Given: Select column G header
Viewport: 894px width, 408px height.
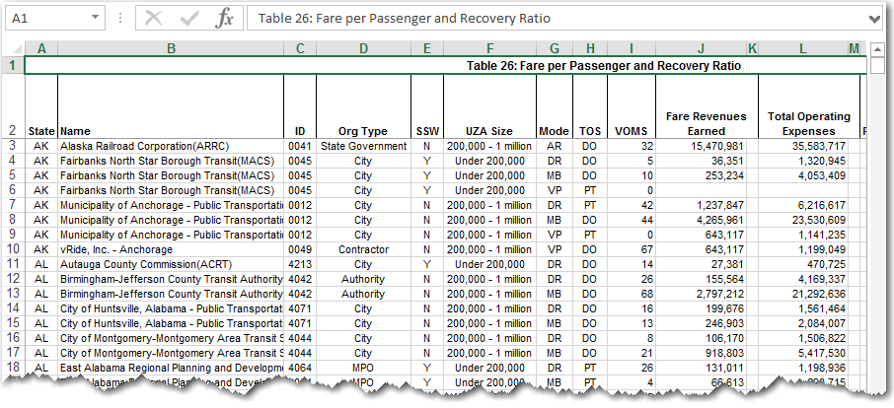Looking at the screenshot, I should click(x=555, y=49).
